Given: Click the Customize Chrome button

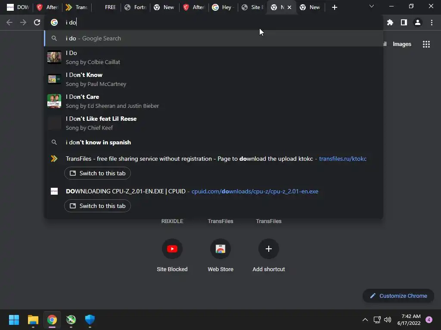Looking at the screenshot, I should click(x=398, y=296).
